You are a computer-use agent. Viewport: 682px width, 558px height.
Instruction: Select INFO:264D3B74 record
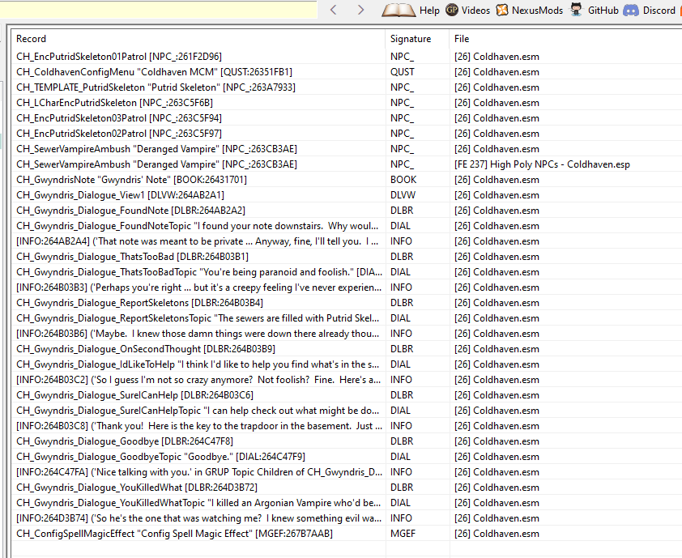(x=198, y=518)
